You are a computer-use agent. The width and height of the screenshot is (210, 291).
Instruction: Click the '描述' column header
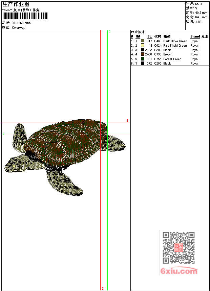167,37
